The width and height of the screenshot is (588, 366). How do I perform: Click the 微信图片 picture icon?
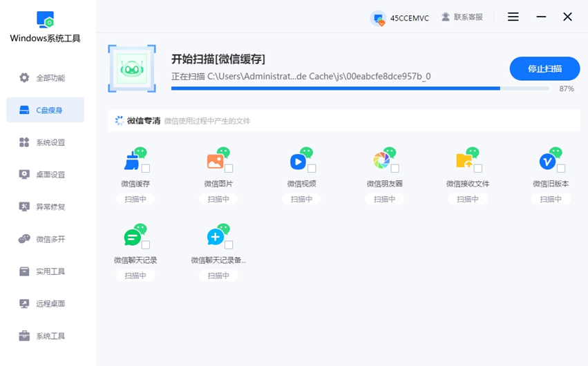[218, 158]
